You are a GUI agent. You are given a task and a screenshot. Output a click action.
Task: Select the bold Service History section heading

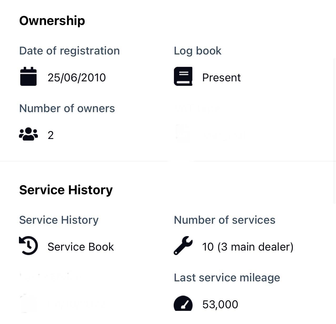pyautogui.click(x=66, y=190)
